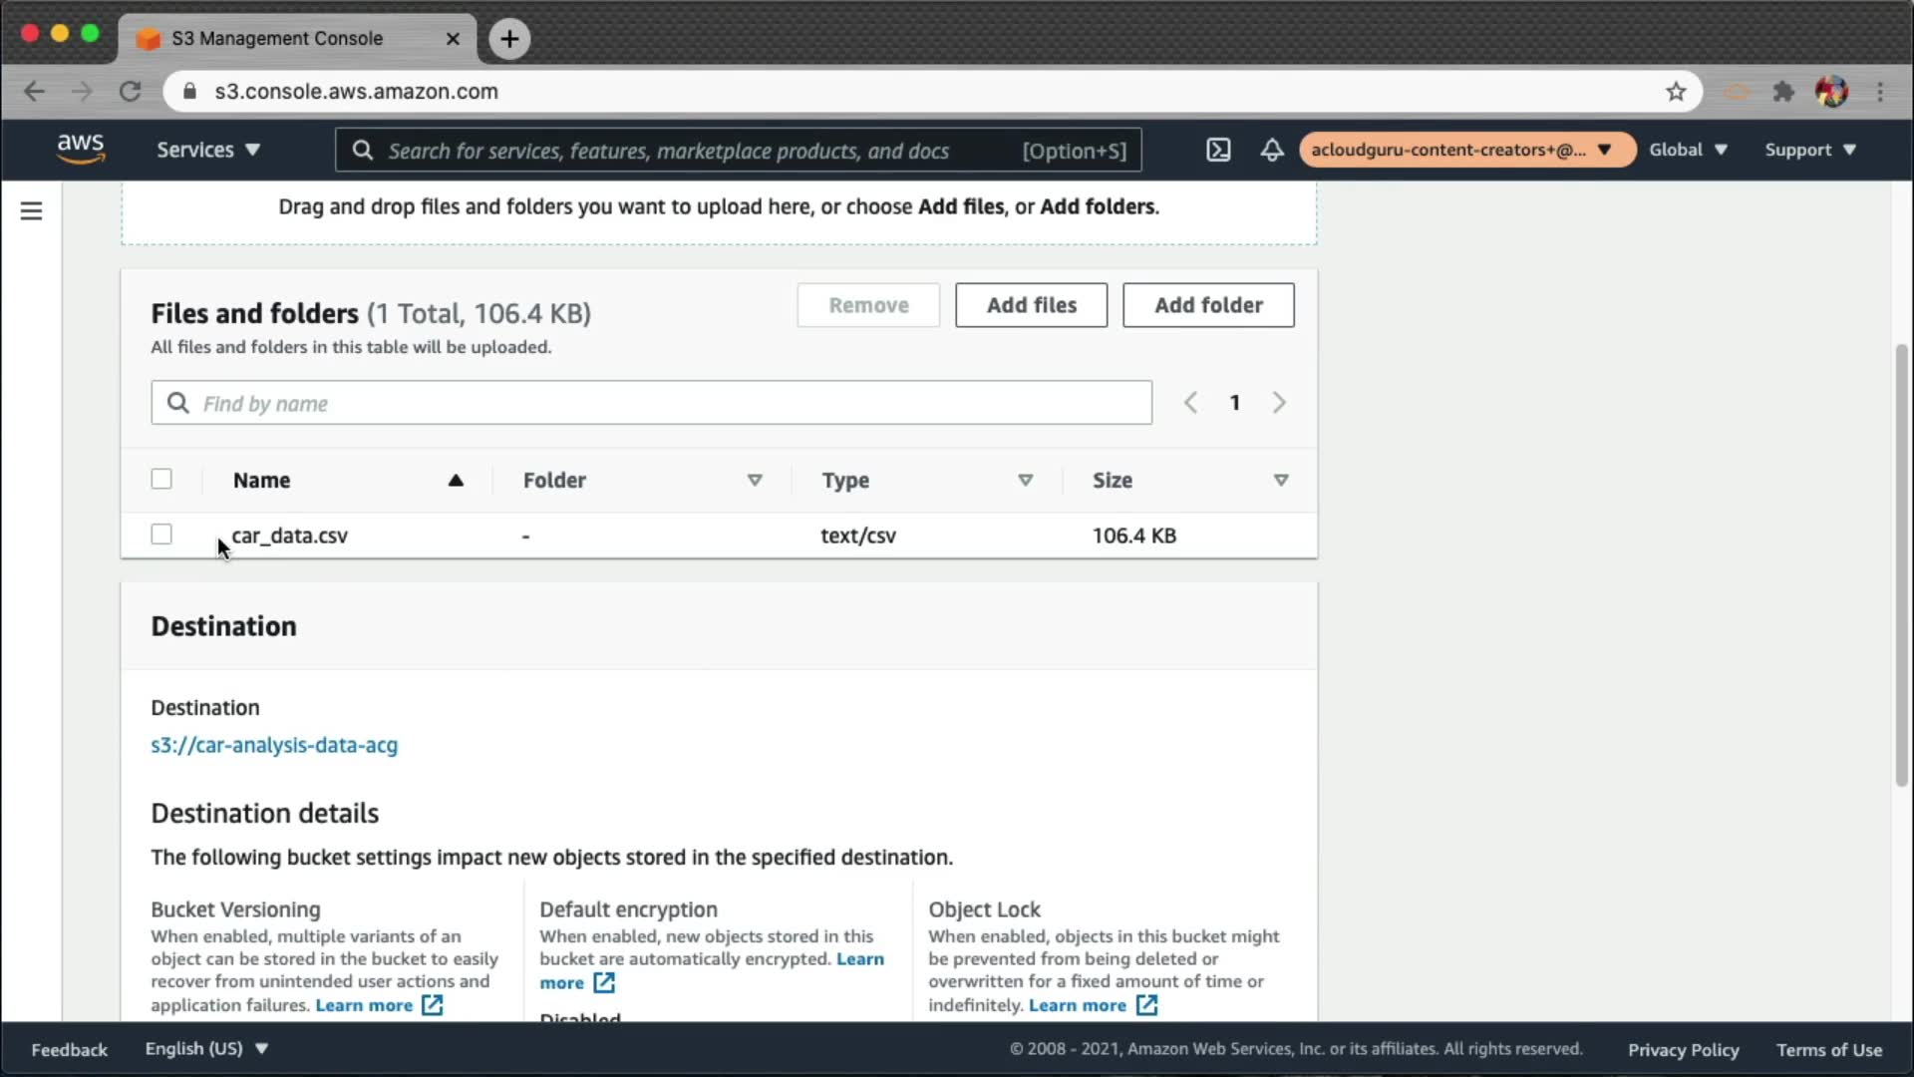Open the s3://car-analysis-data-acg destination link
Image resolution: width=1914 pixels, height=1077 pixels.
pos(274,745)
